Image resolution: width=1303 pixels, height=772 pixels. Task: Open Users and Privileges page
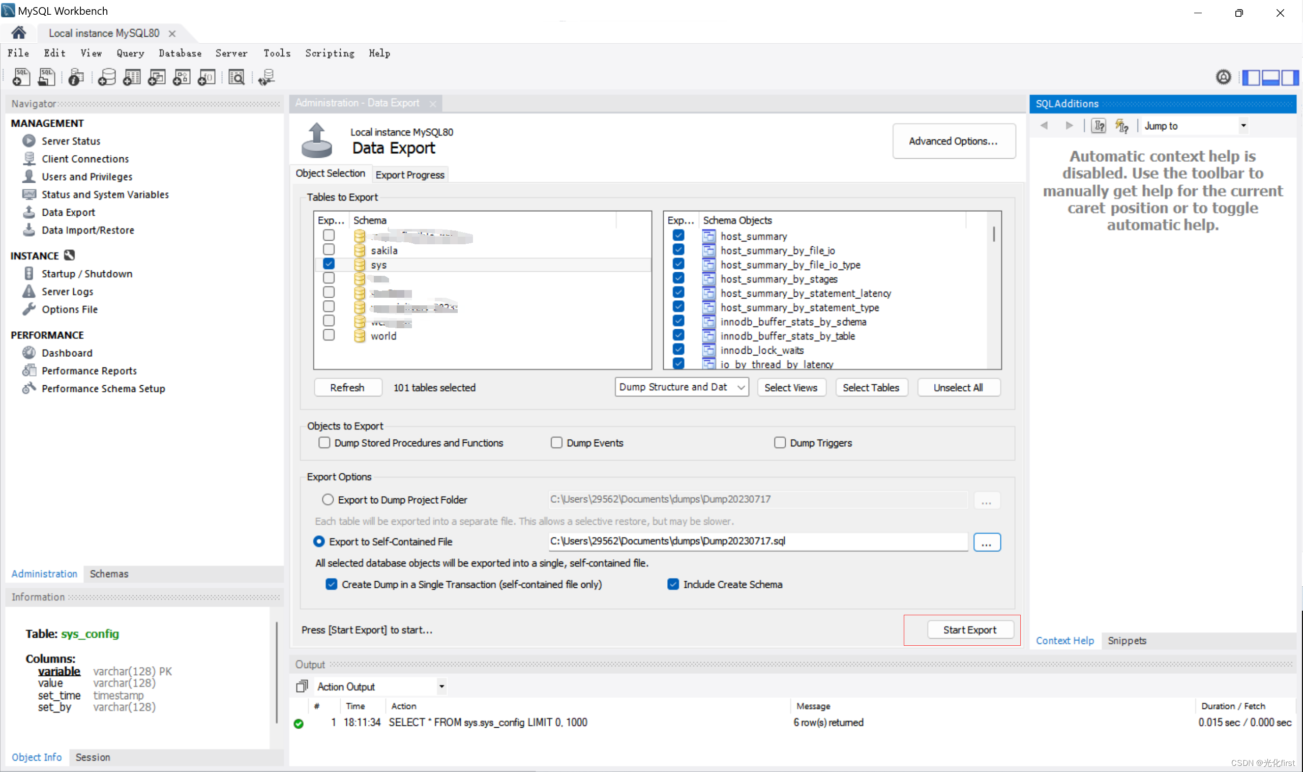[87, 177]
